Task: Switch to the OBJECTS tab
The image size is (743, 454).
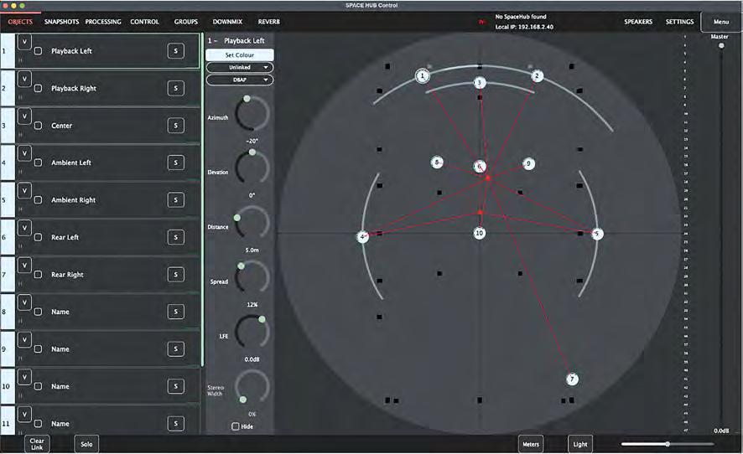Action: 20,22
